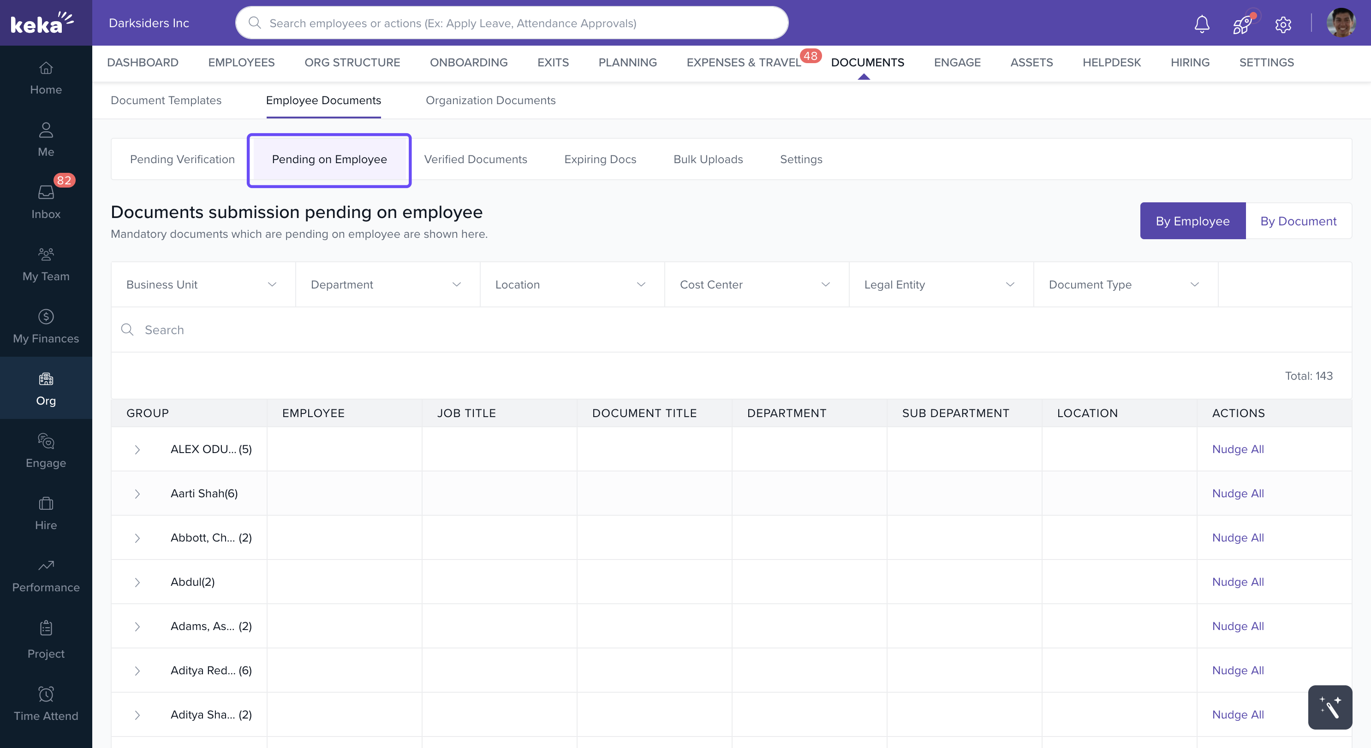
Task: Open the Document Type filter dropdown
Action: 1125,284
